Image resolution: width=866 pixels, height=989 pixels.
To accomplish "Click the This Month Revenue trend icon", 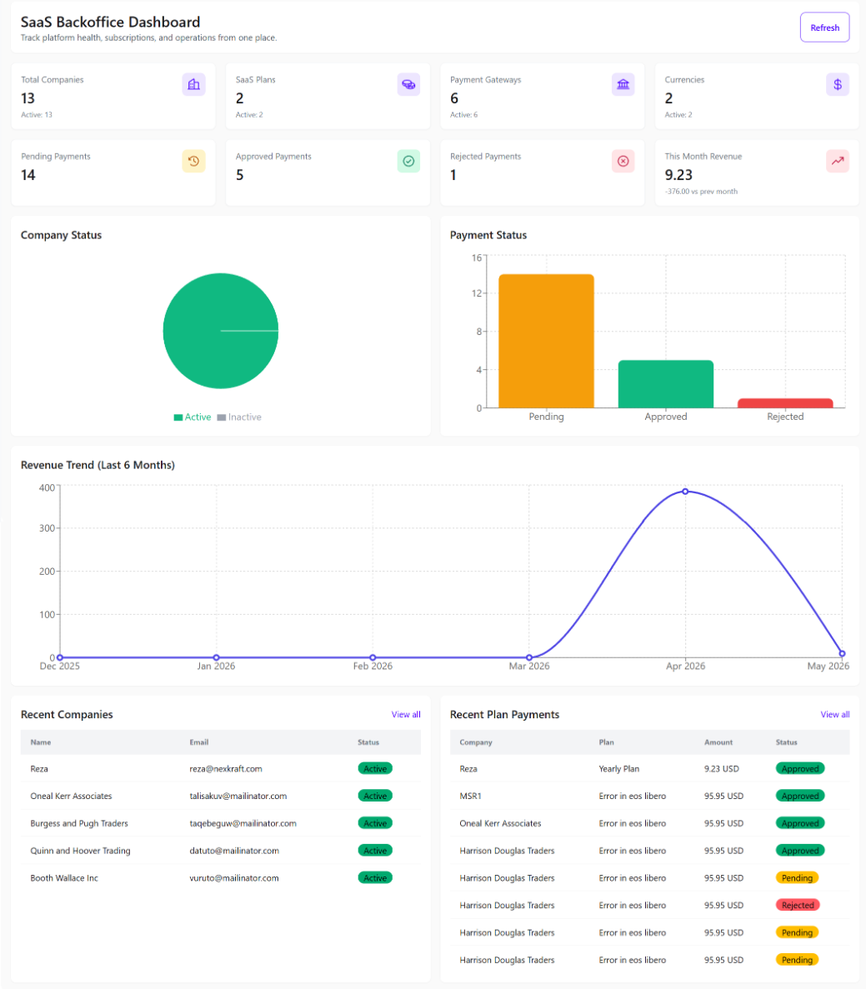I will [x=838, y=161].
